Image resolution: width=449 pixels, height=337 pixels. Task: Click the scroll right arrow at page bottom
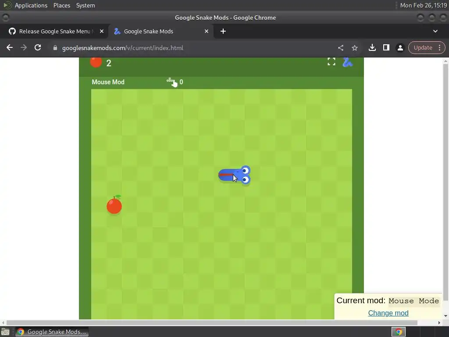tap(439, 323)
